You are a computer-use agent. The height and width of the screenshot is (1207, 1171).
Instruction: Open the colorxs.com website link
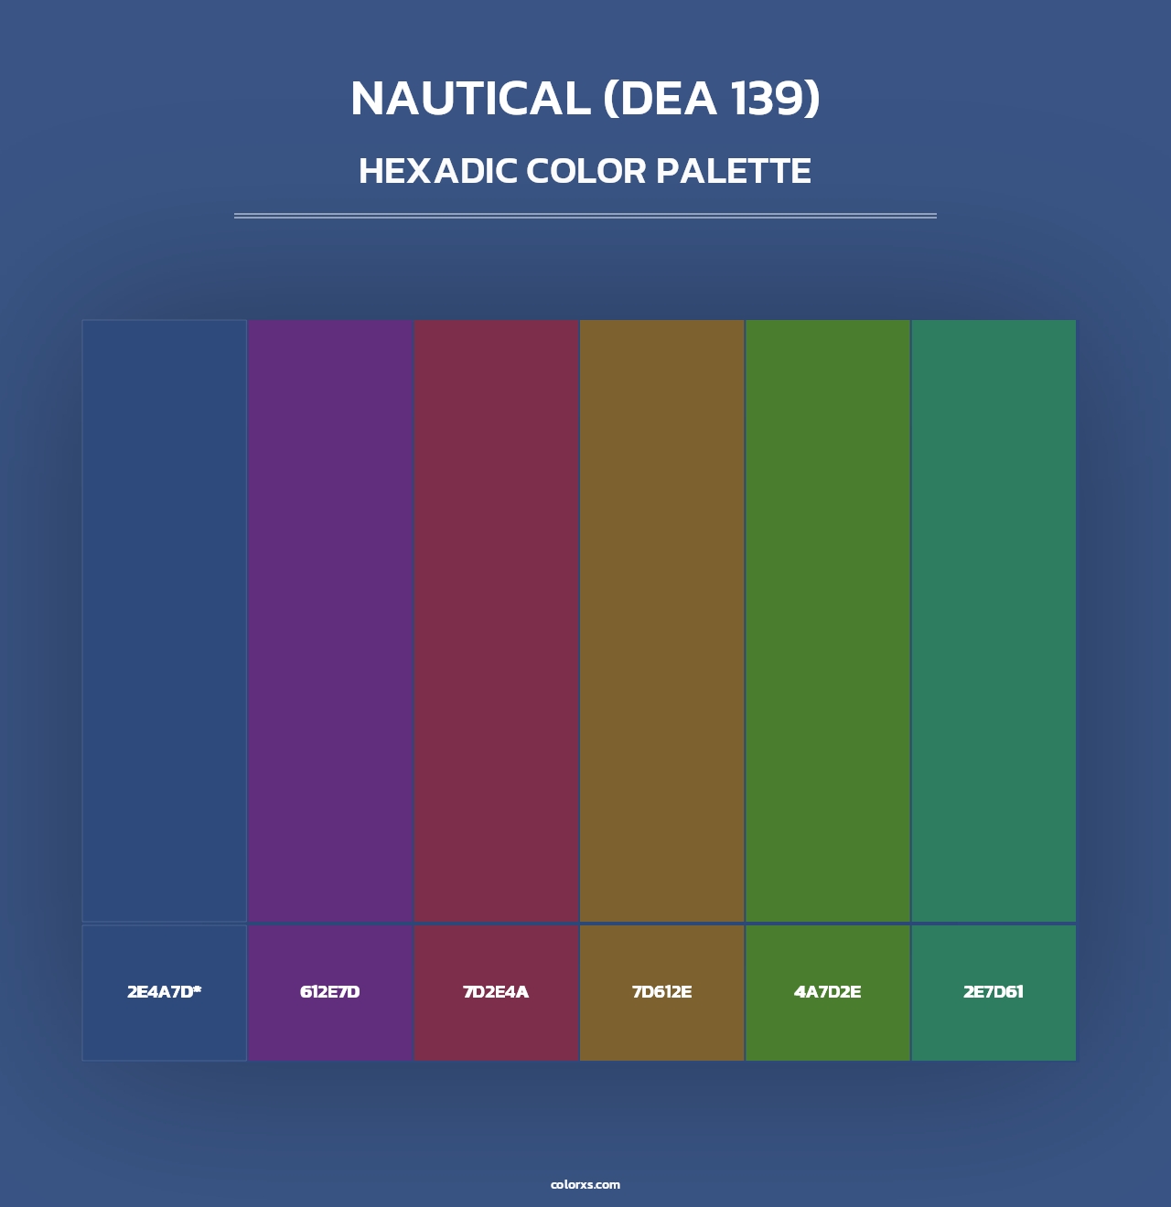coord(585,1183)
